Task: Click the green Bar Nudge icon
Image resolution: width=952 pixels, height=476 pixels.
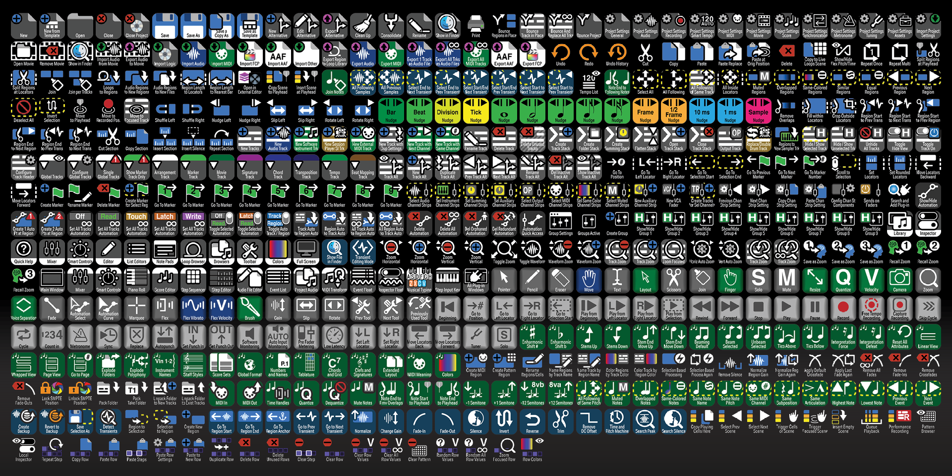Action: [x=391, y=111]
